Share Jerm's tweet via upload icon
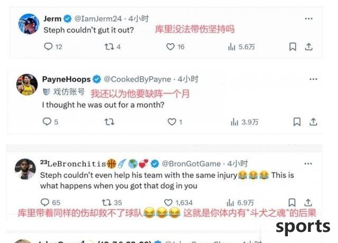This screenshot has width=338, height=243. [x=308, y=46]
